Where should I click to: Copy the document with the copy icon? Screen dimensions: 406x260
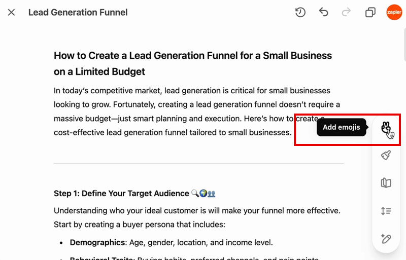tap(370, 12)
